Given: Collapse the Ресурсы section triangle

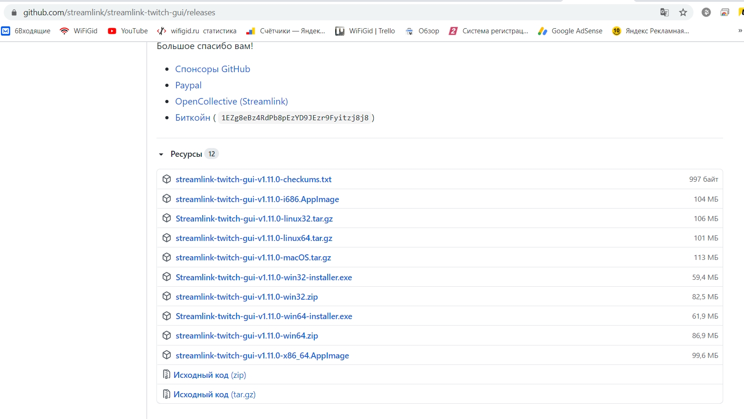Looking at the screenshot, I should [x=161, y=154].
